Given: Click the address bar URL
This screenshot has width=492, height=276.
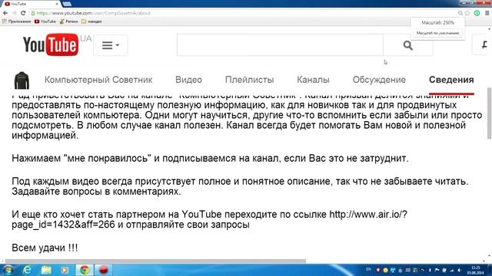Looking at the screenshot, I should (x=94, y=13).
